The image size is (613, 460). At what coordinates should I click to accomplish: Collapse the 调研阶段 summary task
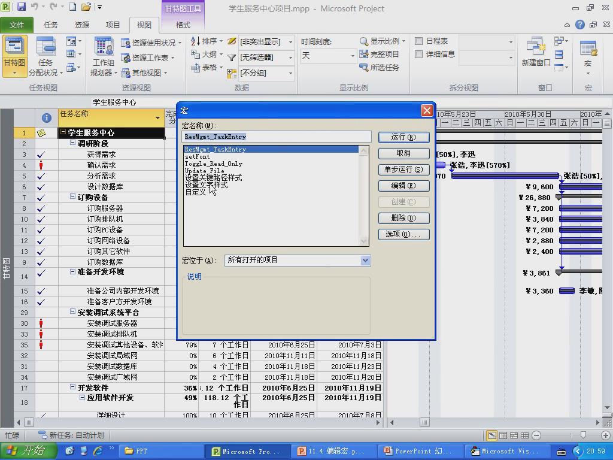tap(72, 143)
